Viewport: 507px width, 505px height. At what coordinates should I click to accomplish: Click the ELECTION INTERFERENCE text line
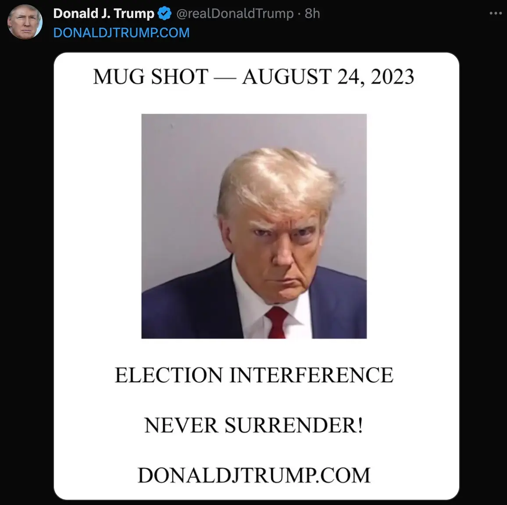pyautogui.click(x=254, y=375)
